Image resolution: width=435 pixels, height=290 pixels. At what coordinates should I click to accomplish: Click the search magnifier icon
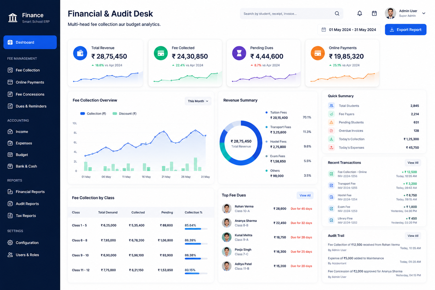tap(337, 14)
